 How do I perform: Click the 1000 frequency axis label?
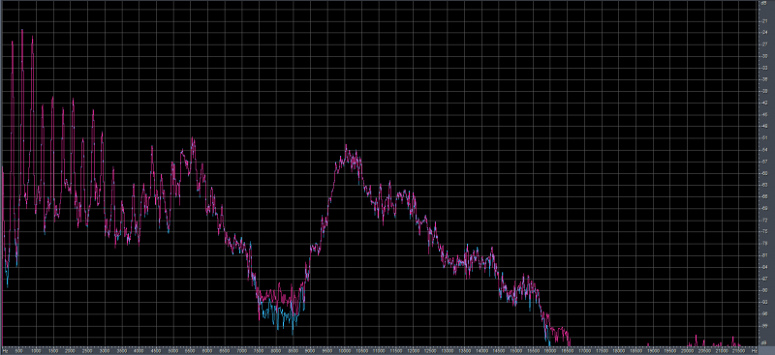[36, 351]
